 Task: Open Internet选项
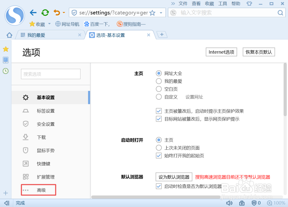click(x=221, y=52)
